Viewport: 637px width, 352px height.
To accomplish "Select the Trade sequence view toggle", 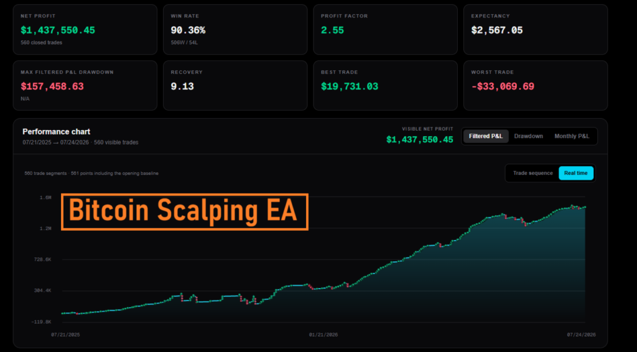I will [532, 174].
